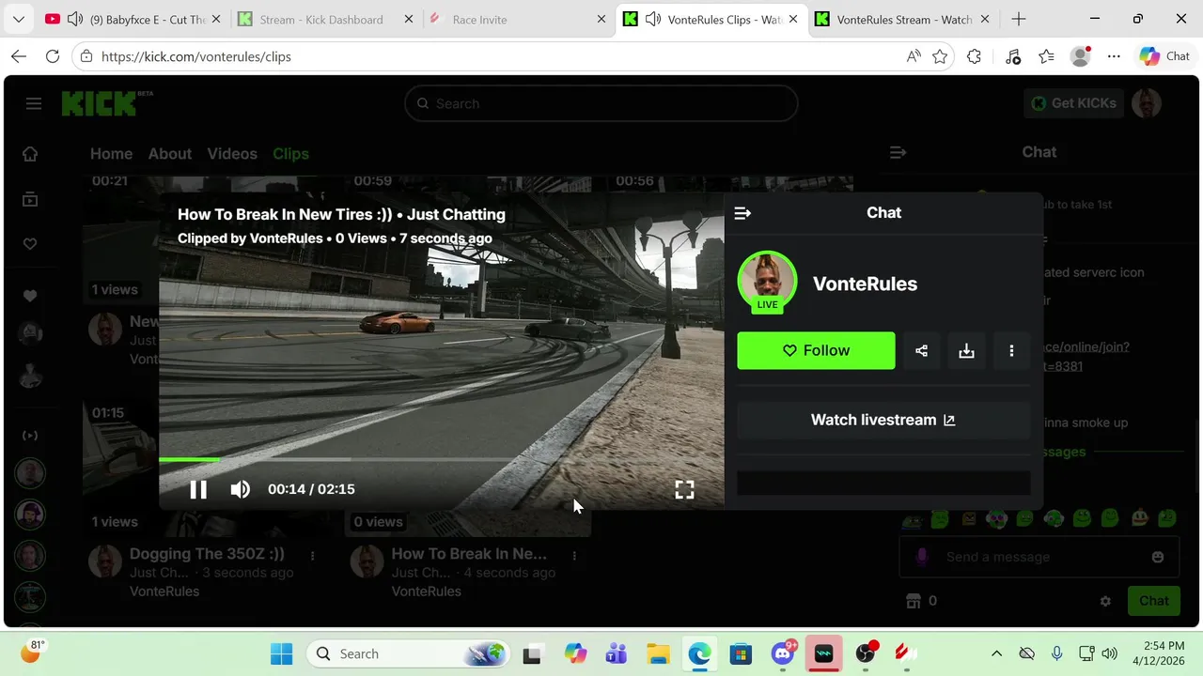
Task: Open a new browser tab
Action: click(1019, 19)
